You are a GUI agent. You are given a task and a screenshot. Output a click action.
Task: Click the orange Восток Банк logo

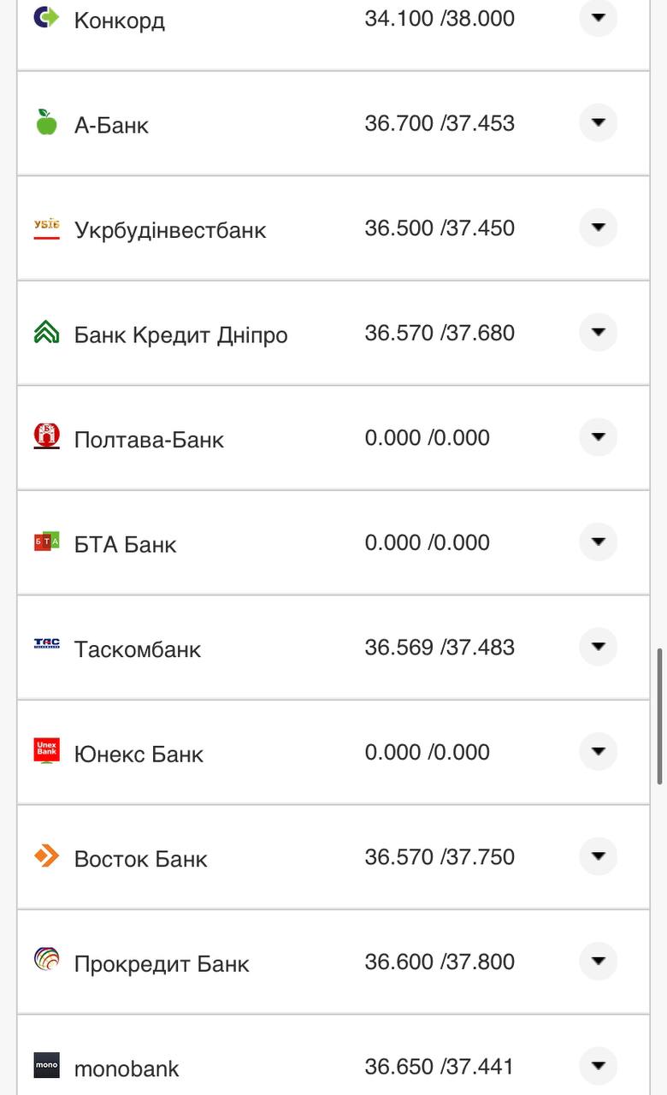pyautogui.click(x=46, y=855)
